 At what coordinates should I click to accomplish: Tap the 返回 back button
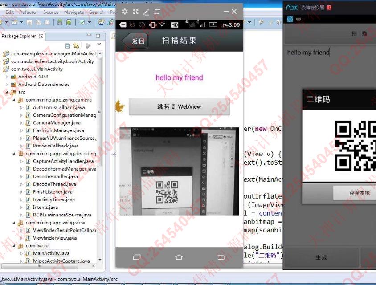(x=135, y=41)
